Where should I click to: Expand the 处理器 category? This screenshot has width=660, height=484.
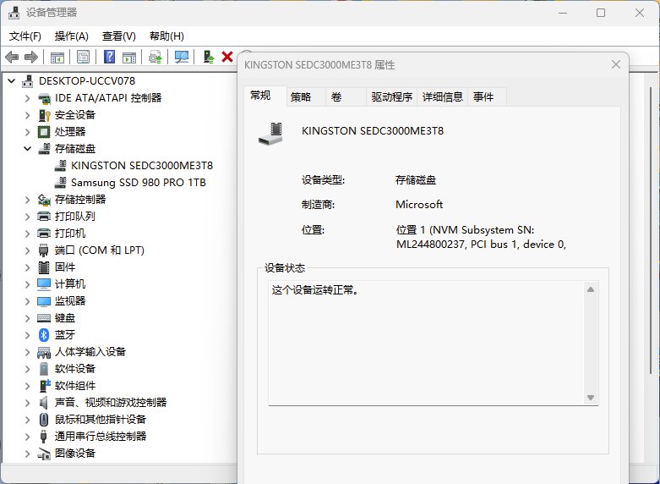(x=28, y=132)
